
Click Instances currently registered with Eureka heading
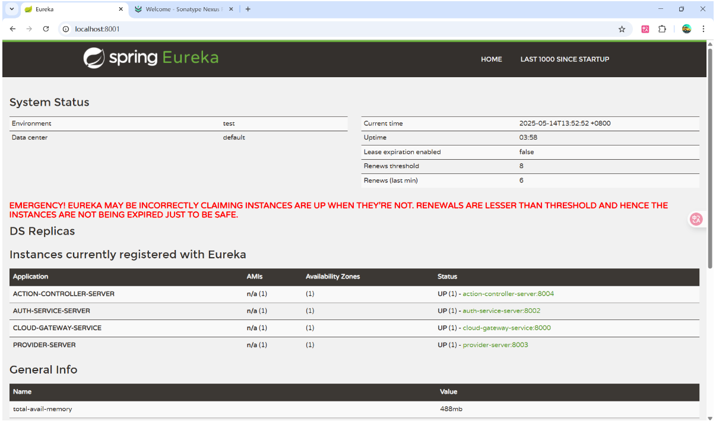point(128,255)
